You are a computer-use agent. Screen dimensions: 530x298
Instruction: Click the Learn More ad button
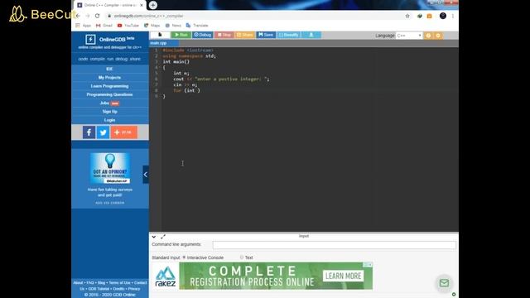pos(343,276)
